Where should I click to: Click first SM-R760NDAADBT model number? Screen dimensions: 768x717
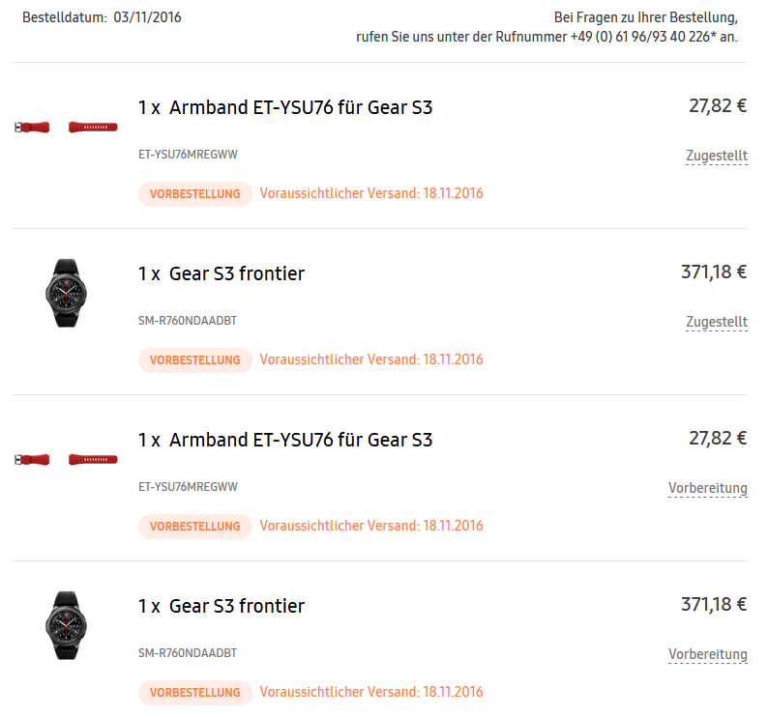[188, 321]
